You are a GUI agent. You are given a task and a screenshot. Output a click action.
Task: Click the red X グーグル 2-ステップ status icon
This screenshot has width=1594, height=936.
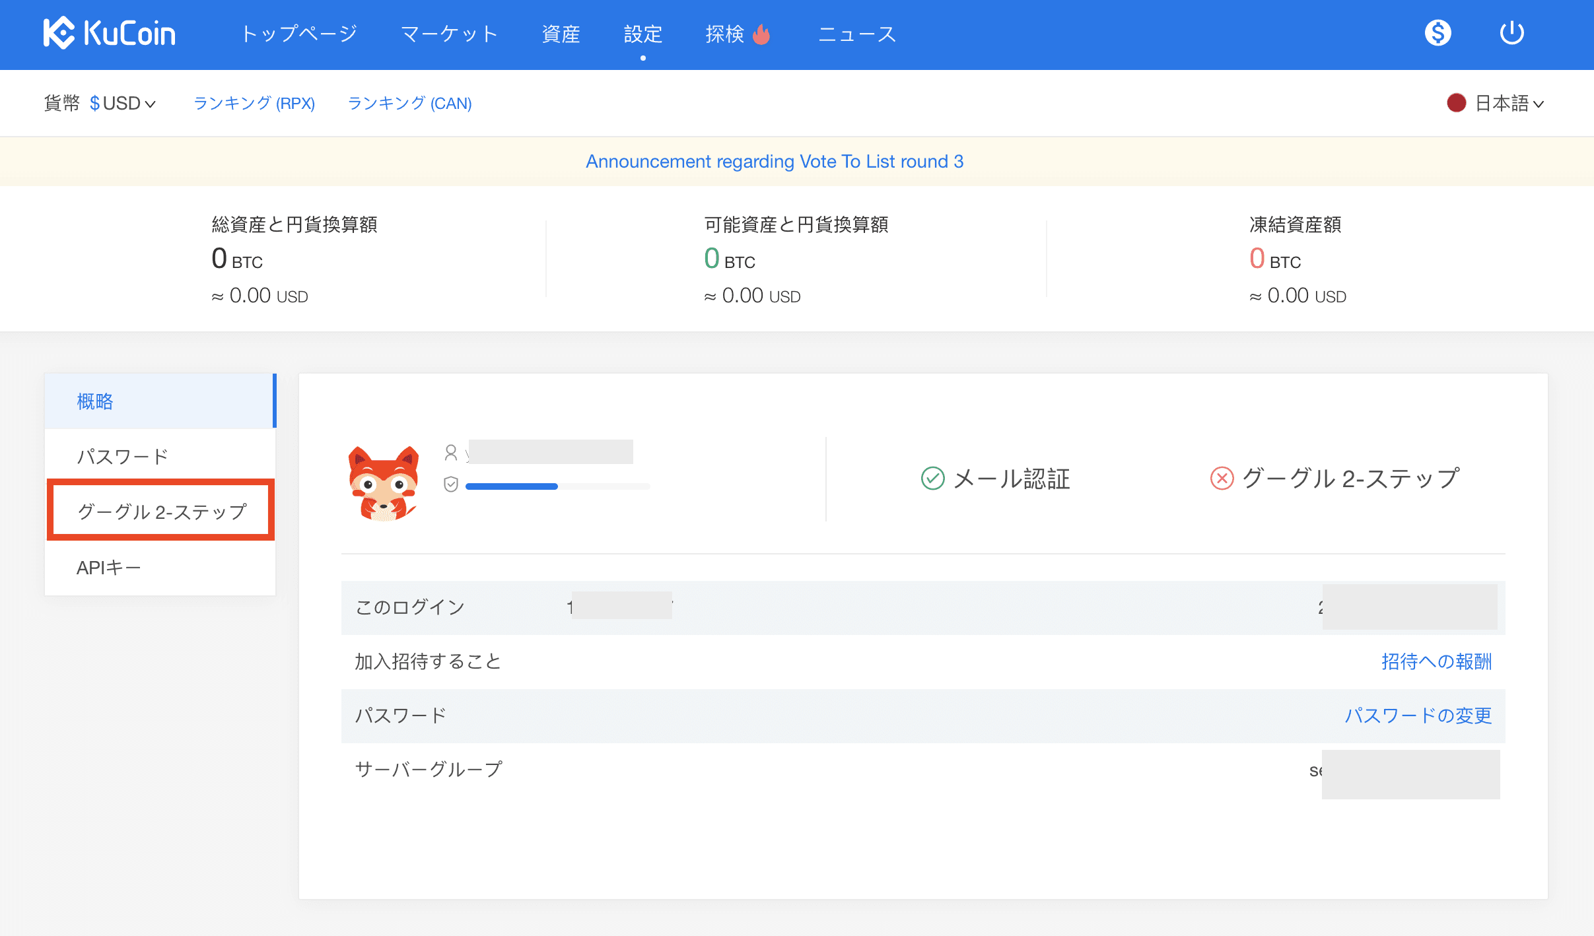click(1222, 479)
